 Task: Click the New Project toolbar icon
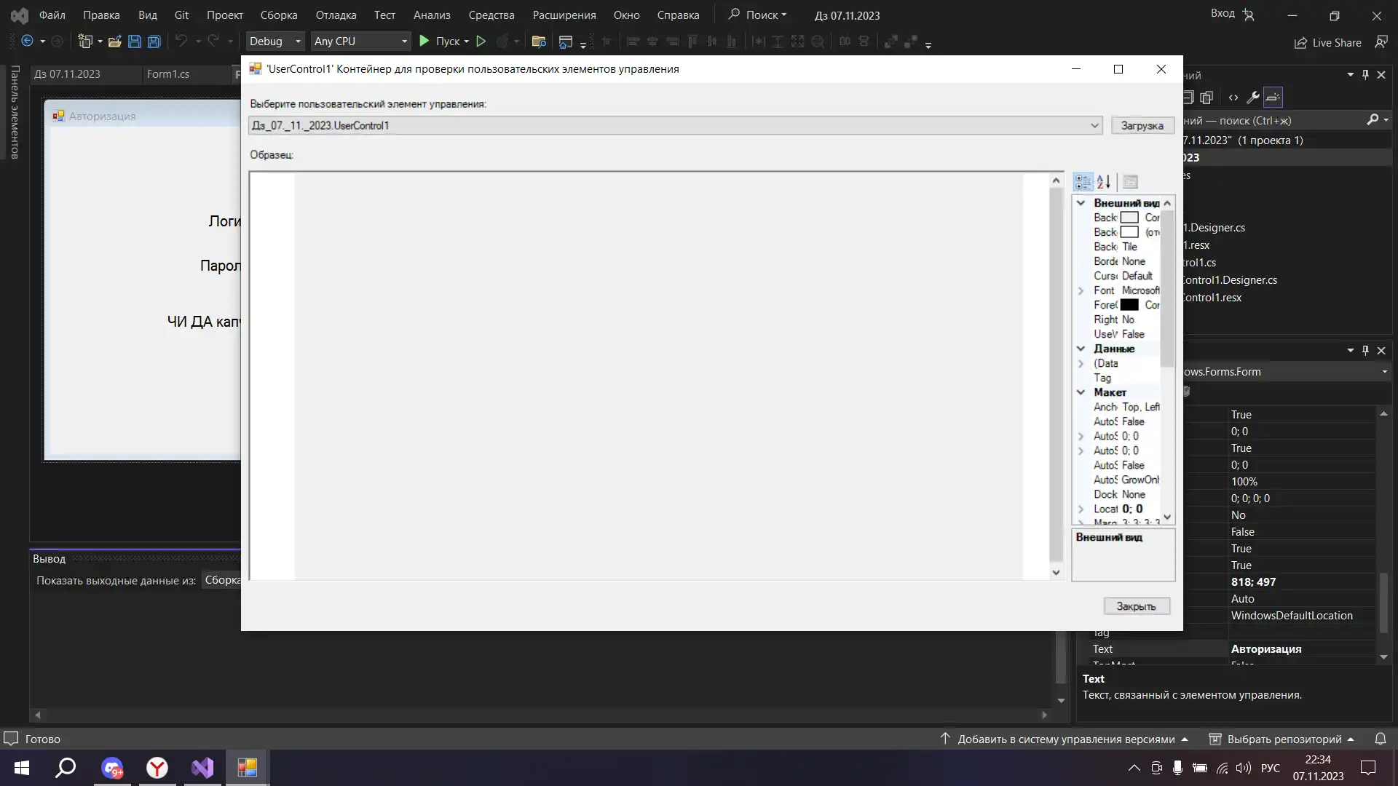click(x=85, y=41)
